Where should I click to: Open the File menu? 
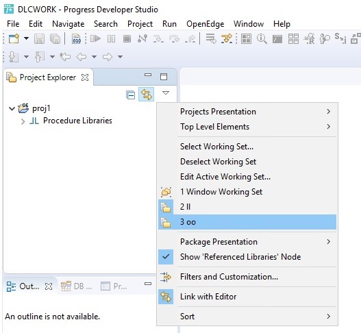tap(13, 24)
